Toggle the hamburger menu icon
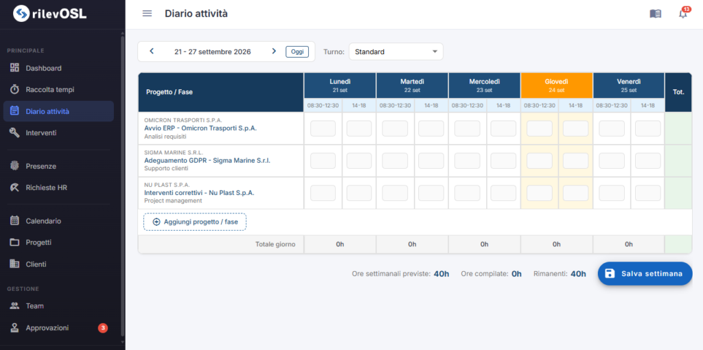Viewport: 703px width, 350px height. pos(147,14)
